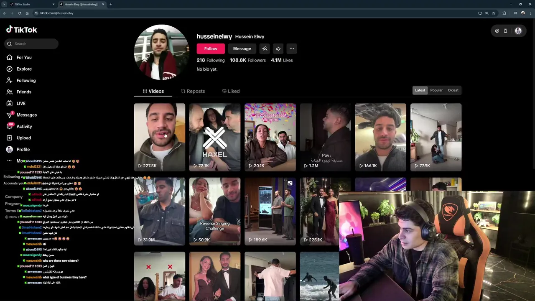Click the share arrow icon on profile
Screen dimensions: 535x301
pos(278,48)
